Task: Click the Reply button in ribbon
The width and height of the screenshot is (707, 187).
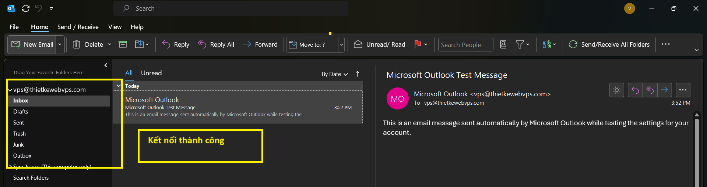Action: (x=176, y=44)
